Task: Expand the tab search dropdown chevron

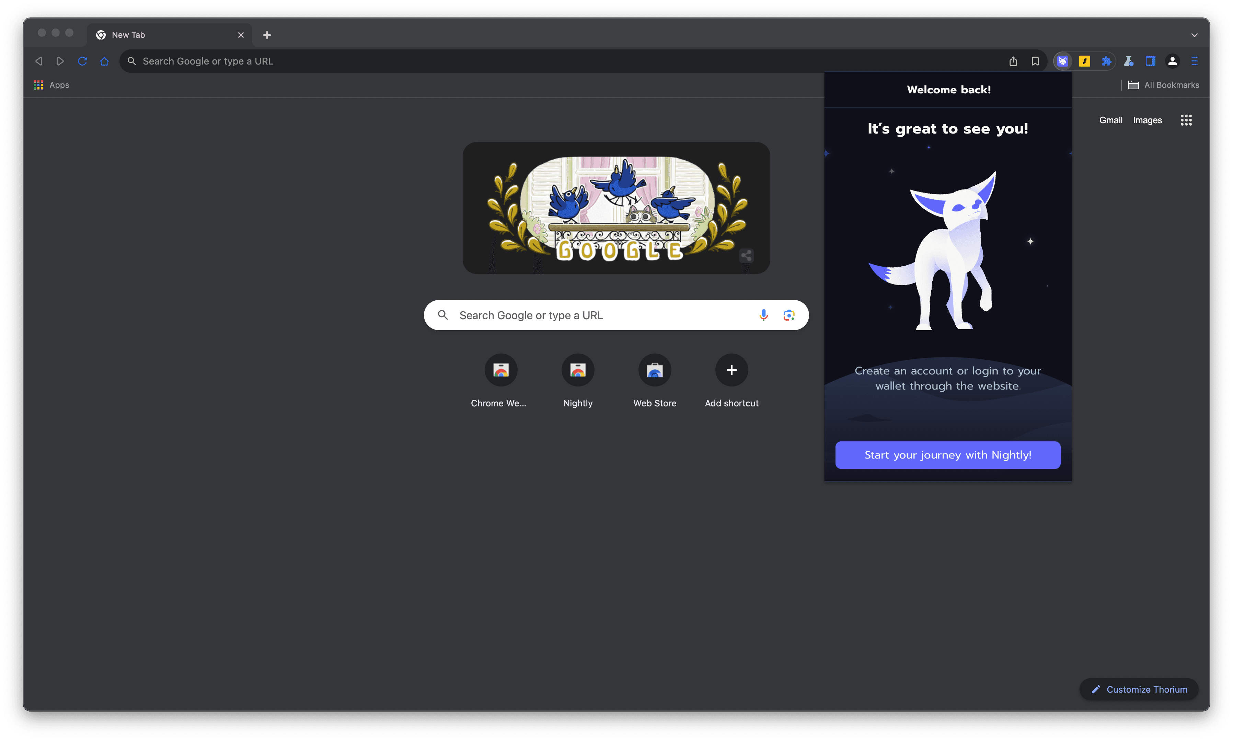Action: pos(1194,35)
